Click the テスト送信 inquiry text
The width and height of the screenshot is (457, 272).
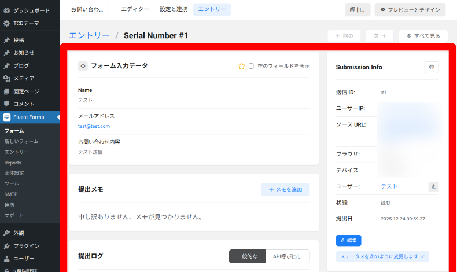[x=90, y=152]
